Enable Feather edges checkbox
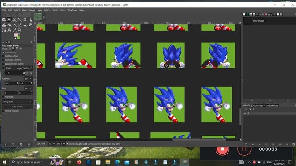Screen dimensions: 296x166 [x=3, y=56]
